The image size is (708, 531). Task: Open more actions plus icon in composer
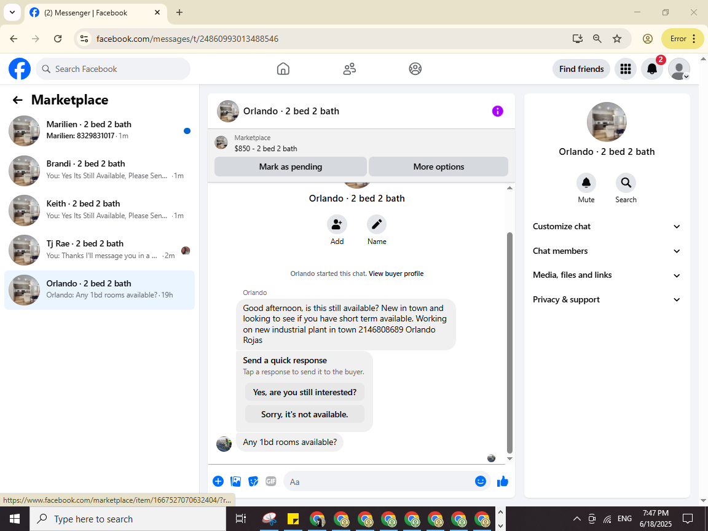point(218,481)
